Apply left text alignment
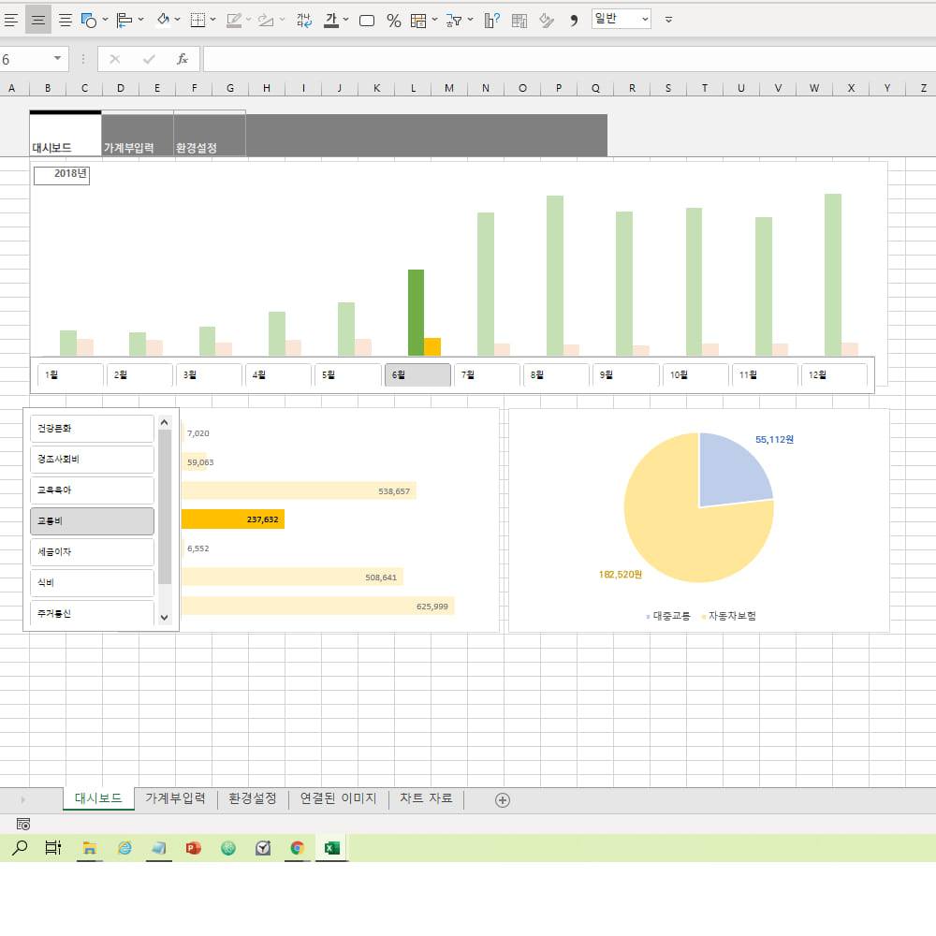The height and width of the screenshot is (936, 936). pyautogui.click(x=10, y=21)
